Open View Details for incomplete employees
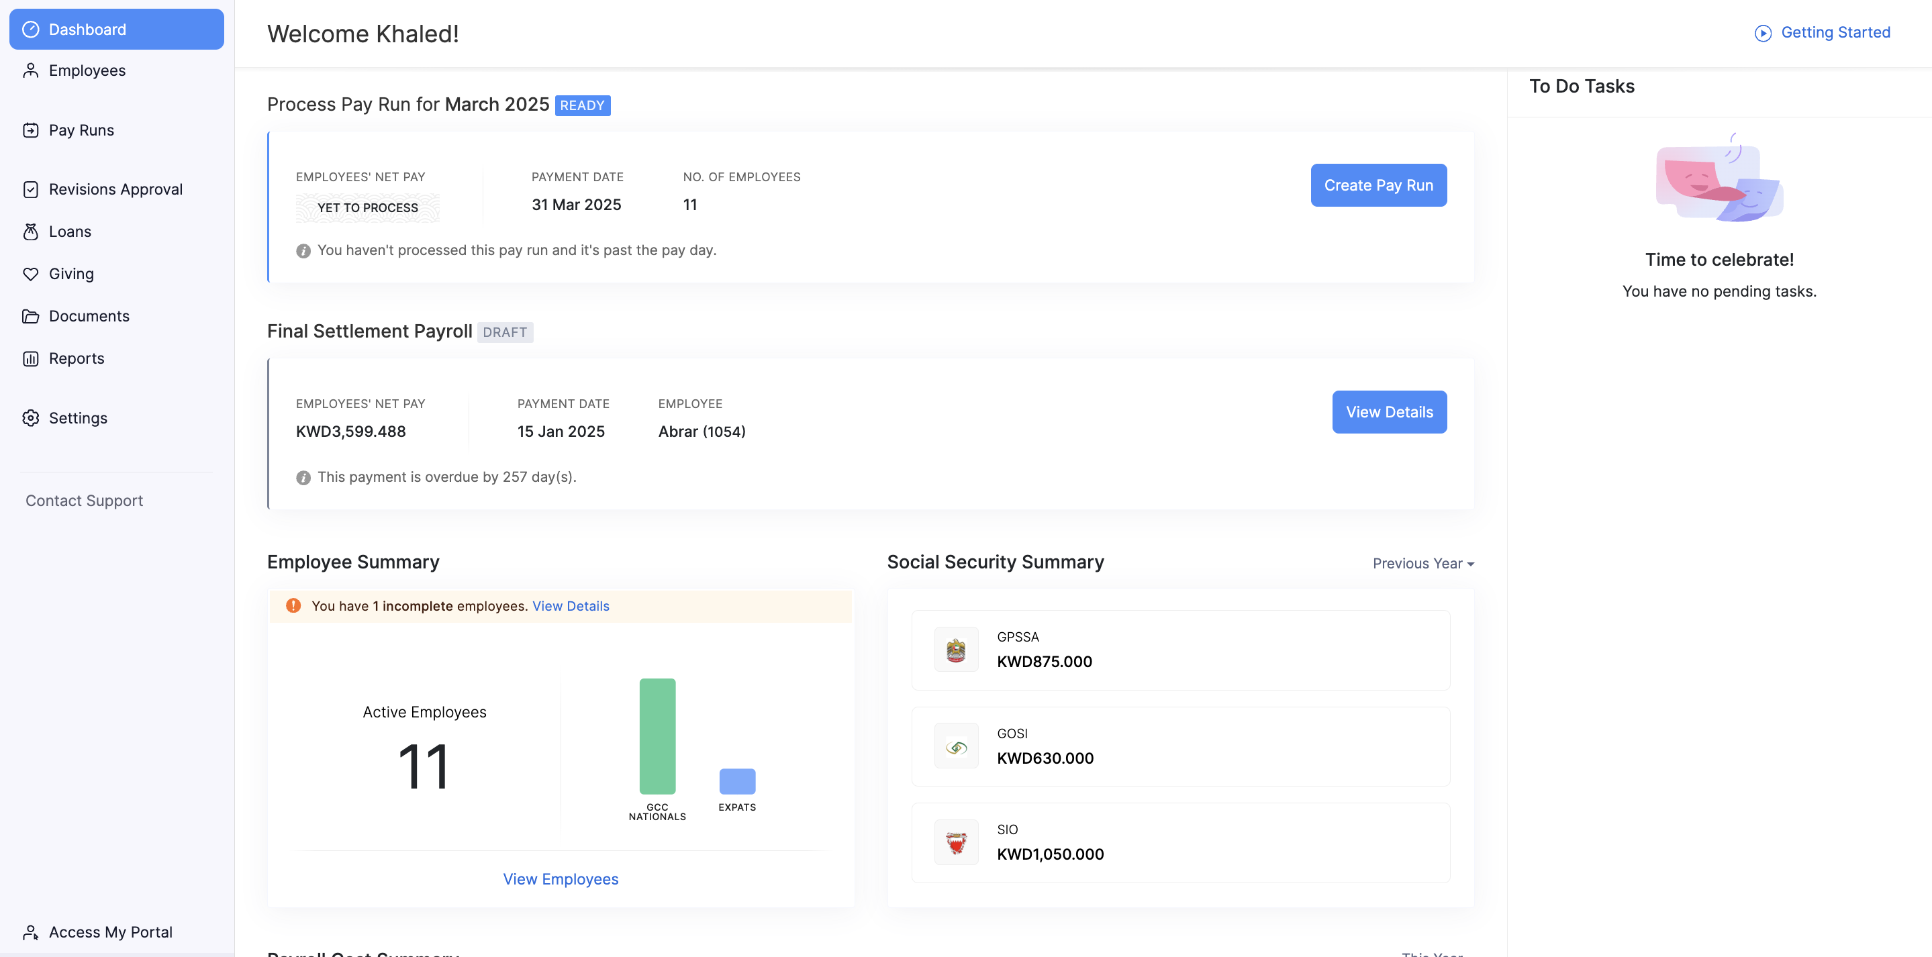Viewport: 1932px width, 957px height. point(570,606)
